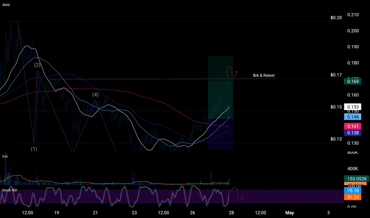
Task: Select the wave label (4)
Action: point(95,94)
